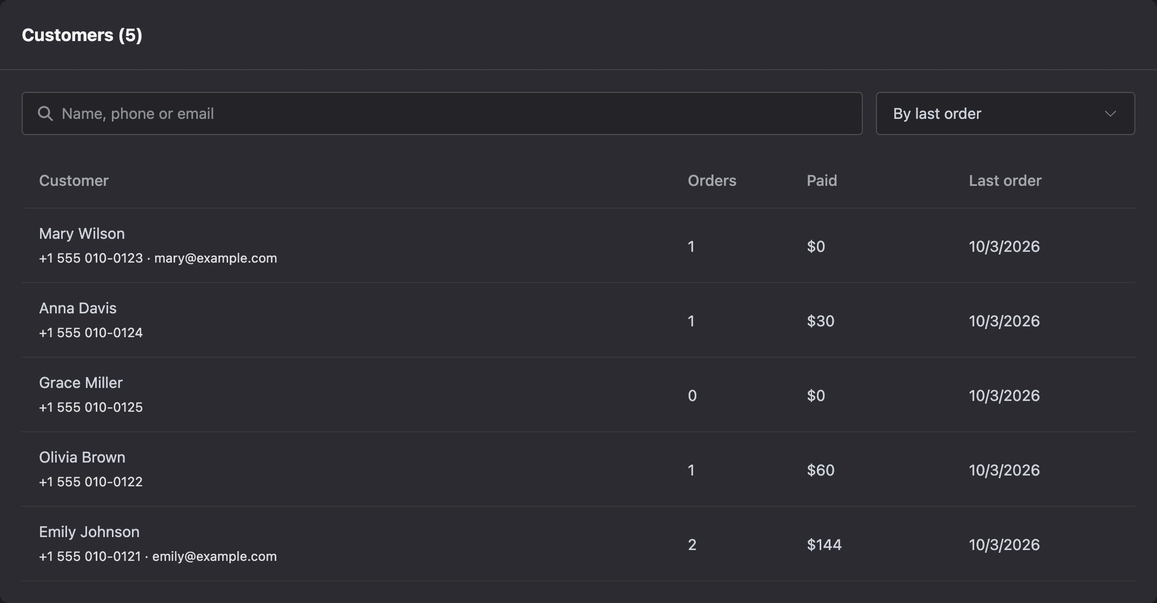The image size is (1157, 603).
Task: Click the Customers (5) heading
Action: (82, 35)
